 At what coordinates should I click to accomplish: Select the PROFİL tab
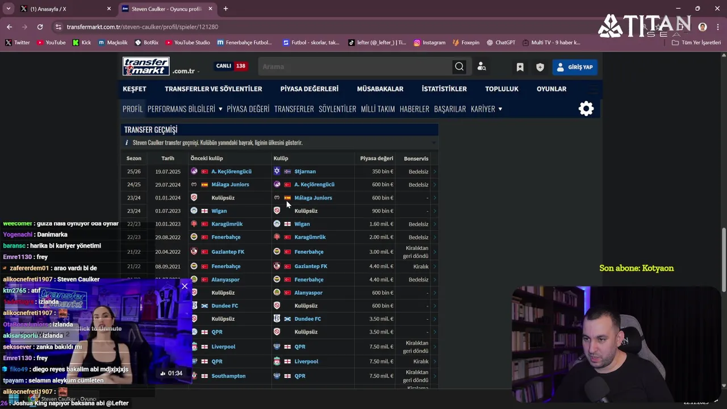(x=133, y=108)
